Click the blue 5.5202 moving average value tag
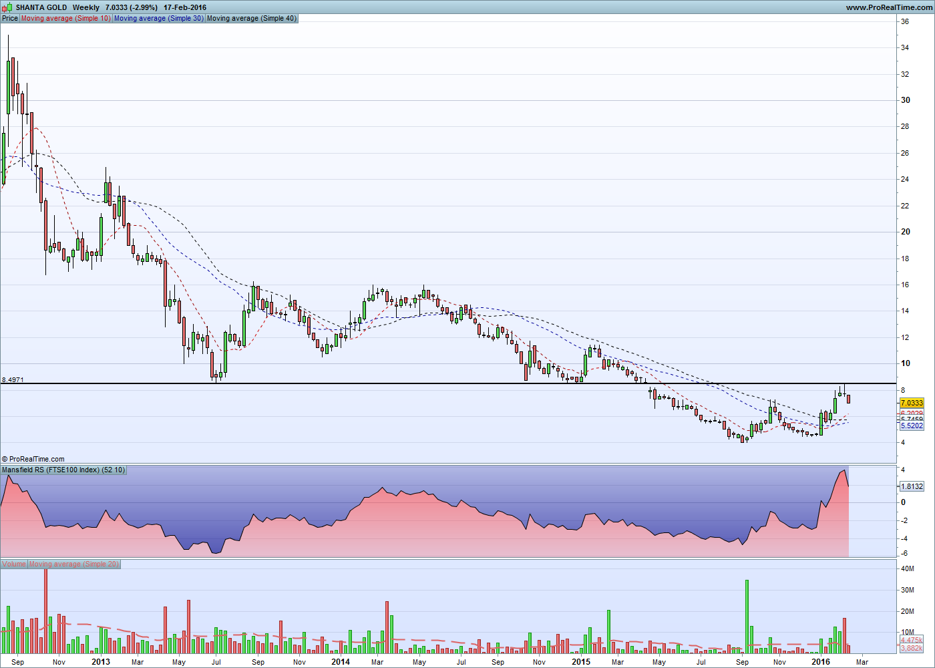The height and width of the screenshot is (668, 935). point(912,426)
